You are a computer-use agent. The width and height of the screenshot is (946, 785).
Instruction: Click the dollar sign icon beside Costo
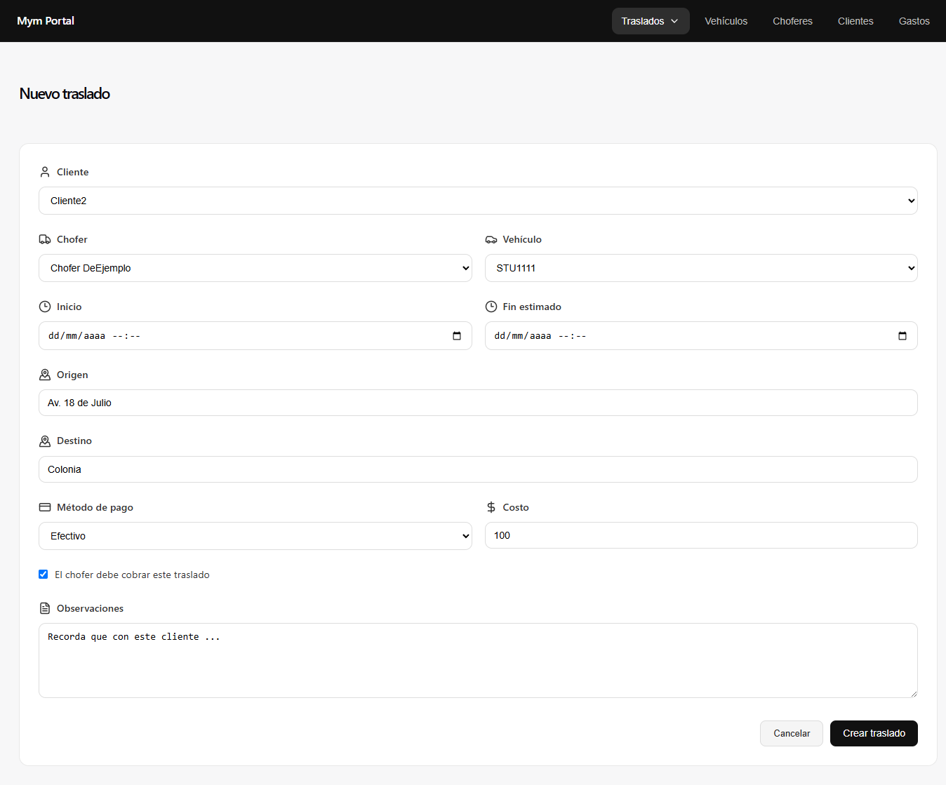pyautogui.click(x=491, y=507)
